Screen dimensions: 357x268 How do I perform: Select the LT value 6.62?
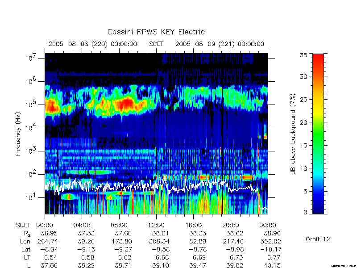point(125,258)
